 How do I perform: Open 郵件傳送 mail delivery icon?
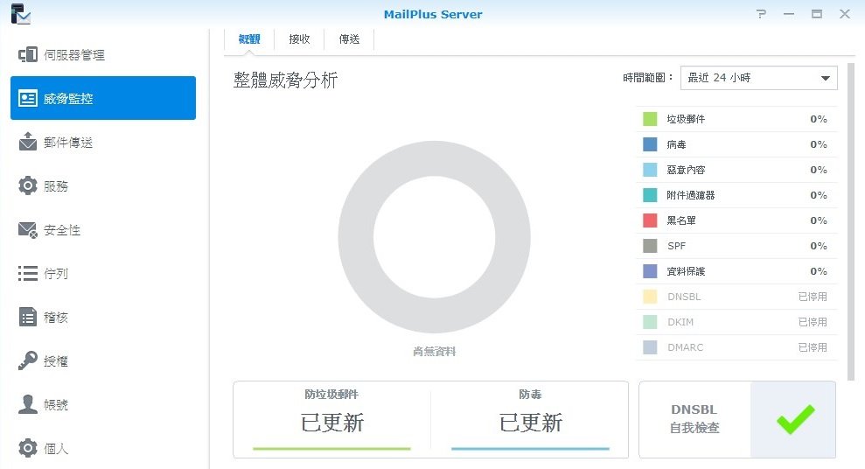coord(28,142)
